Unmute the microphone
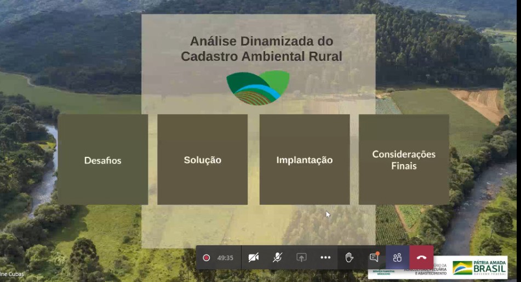Viewport: 521px width, 282px height. coord(277,257)
